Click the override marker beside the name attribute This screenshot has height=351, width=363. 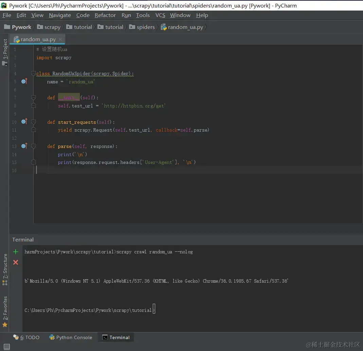[24, 81]
